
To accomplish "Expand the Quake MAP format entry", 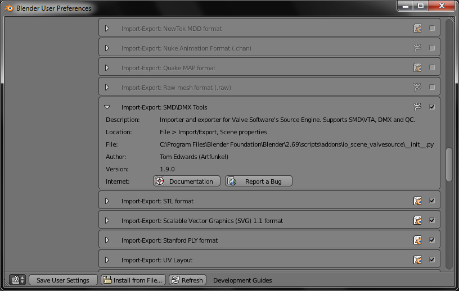I will coord(107,68).
